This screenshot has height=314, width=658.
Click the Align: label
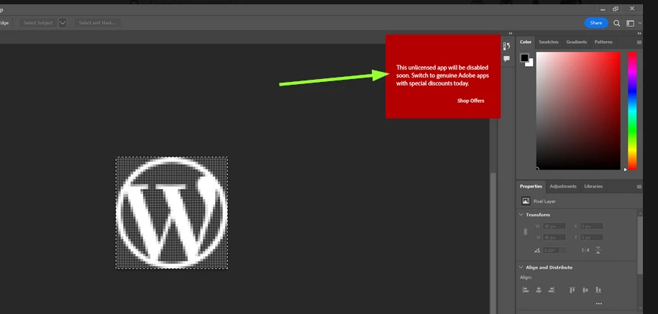pyautogui.click(x=526, y=277)
